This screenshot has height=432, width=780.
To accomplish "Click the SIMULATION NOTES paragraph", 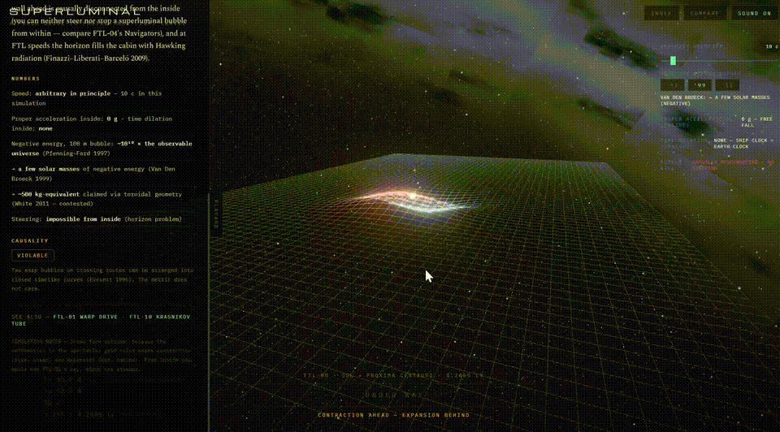I will click(x=101, y=356).
